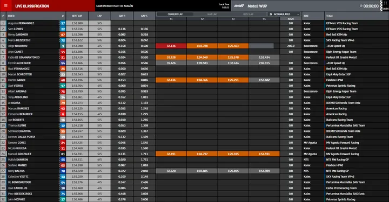
Task: Click the LIVE CLASSIFICATION heading
Action: (x=32, y=6)
